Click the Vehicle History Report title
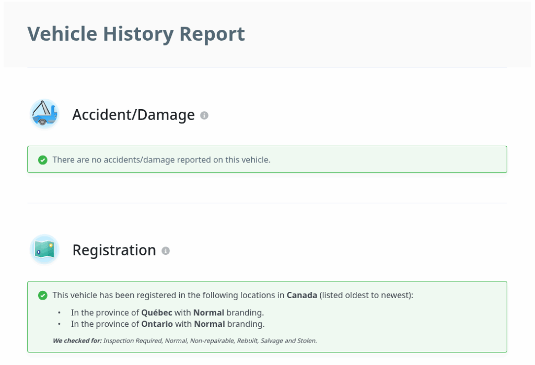This screenshot has width=535, height=365. [x=136, y=33]
